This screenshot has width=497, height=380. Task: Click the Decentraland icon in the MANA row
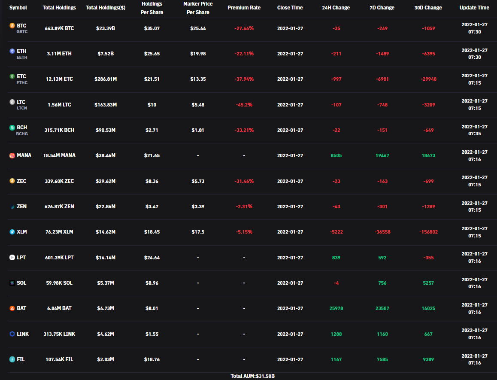pos(12,155)
